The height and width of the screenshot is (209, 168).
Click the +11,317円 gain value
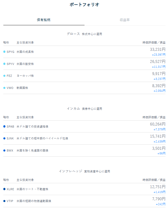pos(159,67)
